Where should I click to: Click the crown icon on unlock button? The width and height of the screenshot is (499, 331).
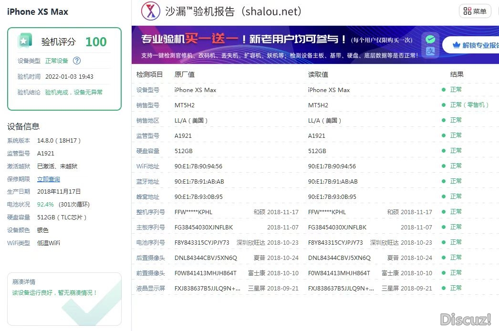tap(456, 45)
